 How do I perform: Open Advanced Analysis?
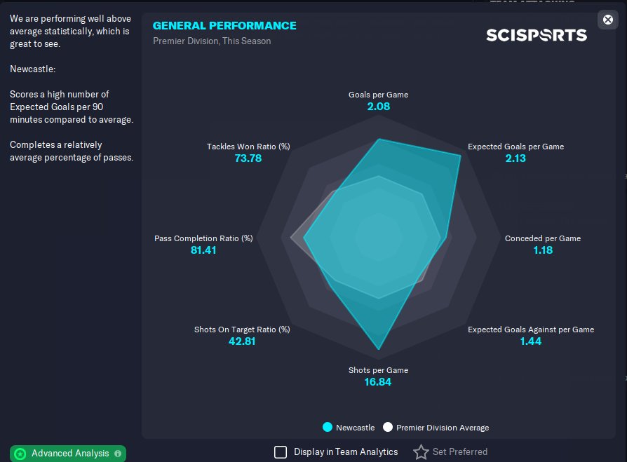tap(70, 454)
